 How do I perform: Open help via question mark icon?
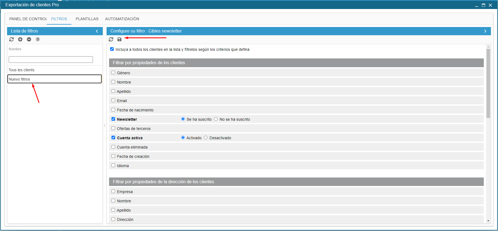[x=38, y=39]
